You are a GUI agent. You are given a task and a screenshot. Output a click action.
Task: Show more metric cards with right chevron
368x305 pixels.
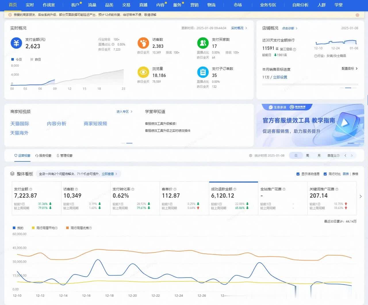(361, 196)
